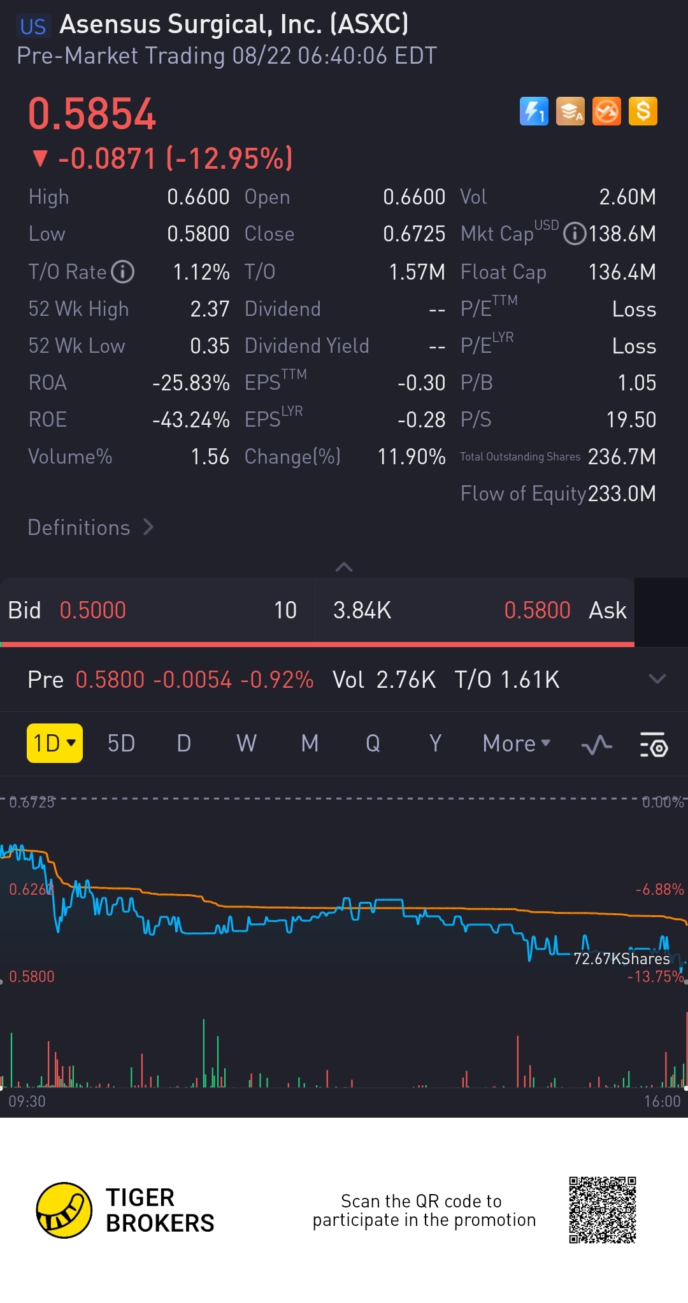Image resolution: width=688 pixels, height=1303 pixels.
Task: Tap the Scan the QR code promotion text
Action: tap(424, 1210)
